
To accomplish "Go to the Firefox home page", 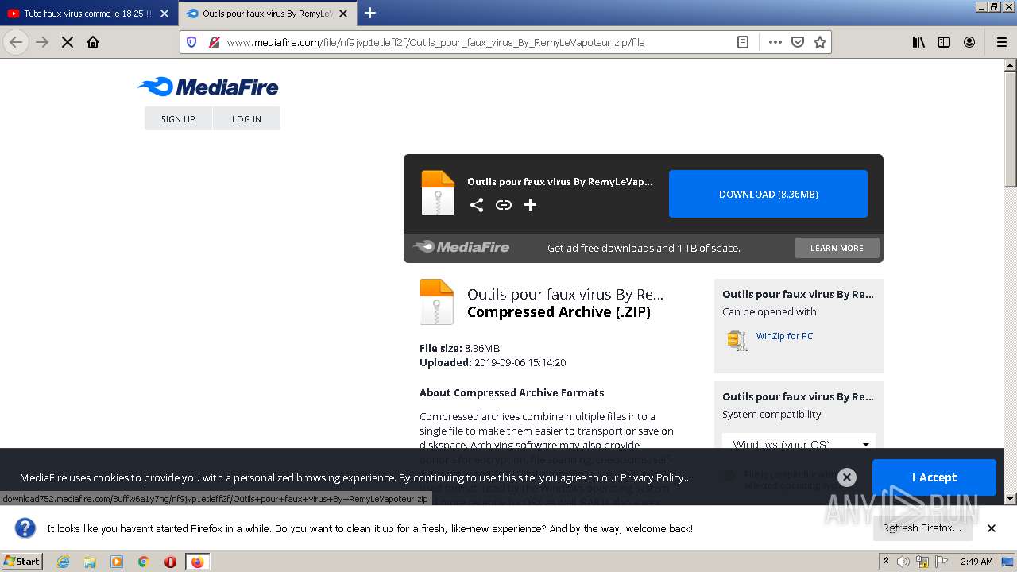I will (93, 42).
